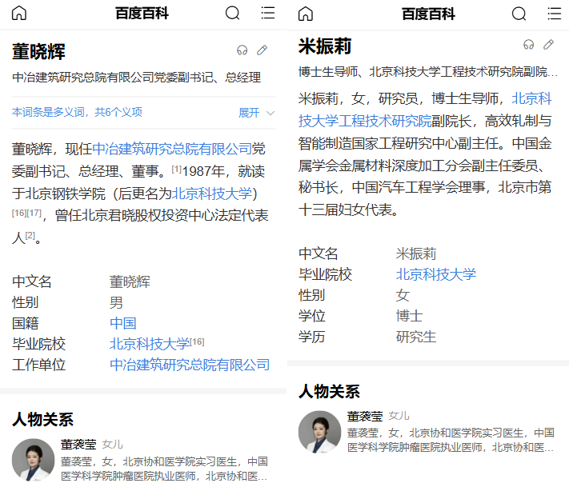
Task: Open home icon on 米振莉 page
Action: click(x=305, y=14)
